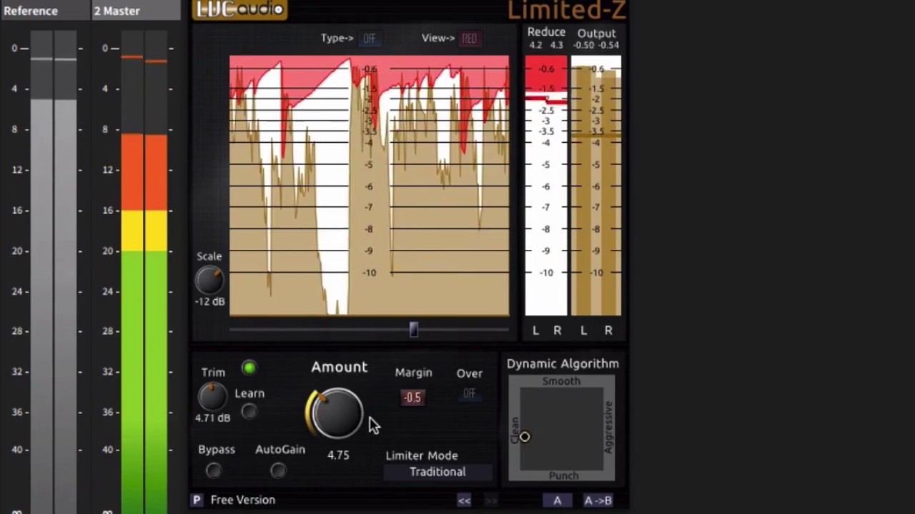This screenshot has width=915, height=514.
Task: Toggle the Over OFF switch
Action: tap(469, 393)
